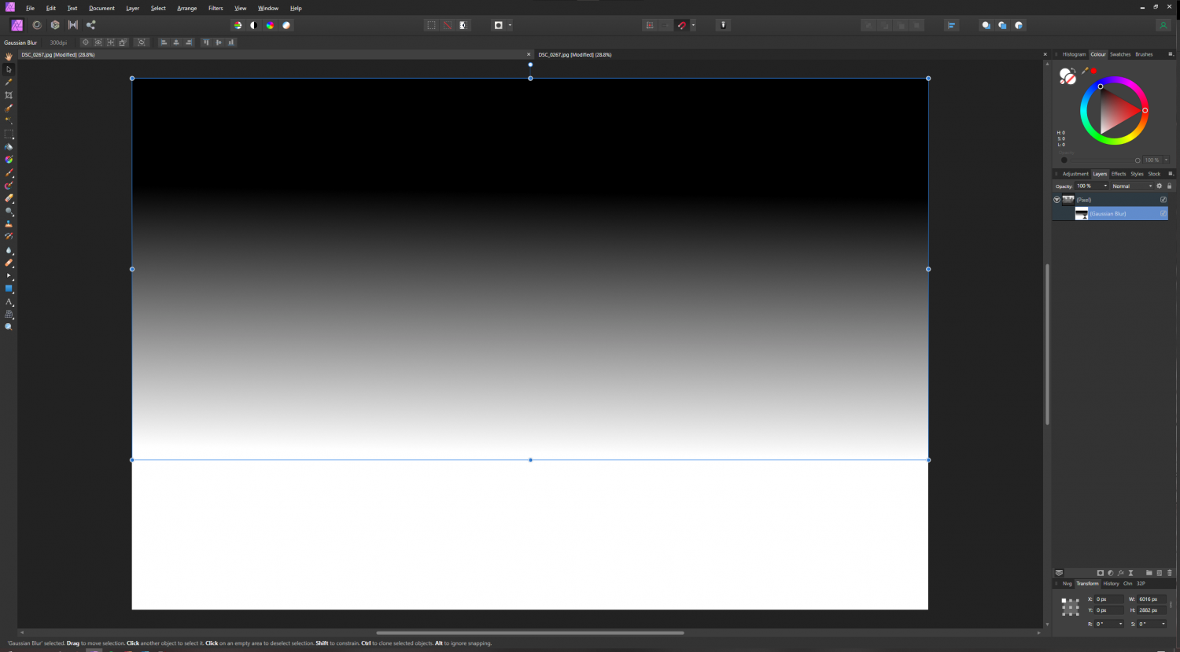This screenshot has width=1180, height=652.
Task: Select the Crop tool
Action: point(9,95)
